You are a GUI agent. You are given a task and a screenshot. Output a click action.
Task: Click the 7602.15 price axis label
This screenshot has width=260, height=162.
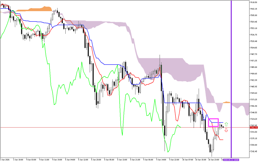point(254,9)
